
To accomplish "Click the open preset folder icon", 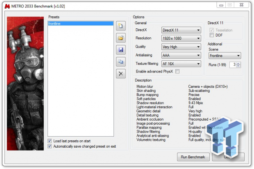I will click(121, 38).
